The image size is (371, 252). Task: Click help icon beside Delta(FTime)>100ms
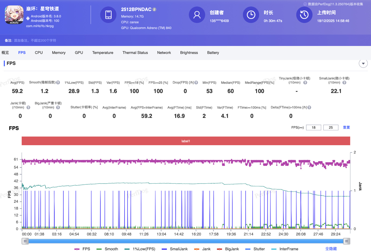[x=309, y=107]
